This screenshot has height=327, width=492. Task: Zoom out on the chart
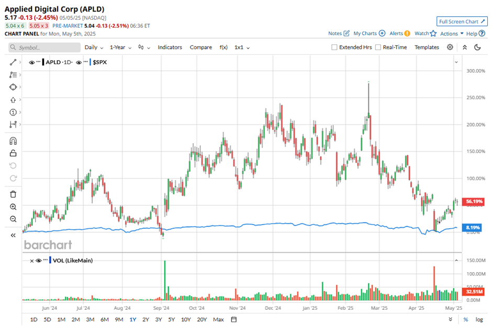[x=13, y=219]
